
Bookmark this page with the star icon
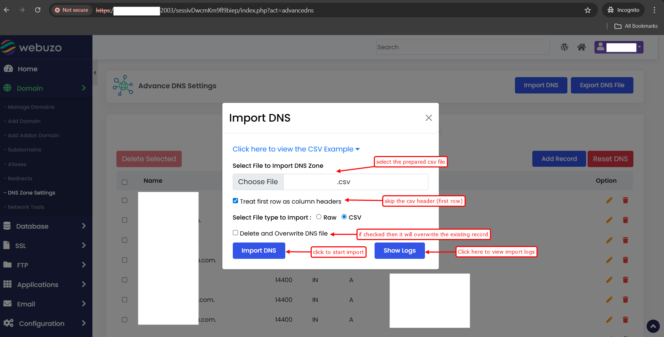[x=588, y=10]
